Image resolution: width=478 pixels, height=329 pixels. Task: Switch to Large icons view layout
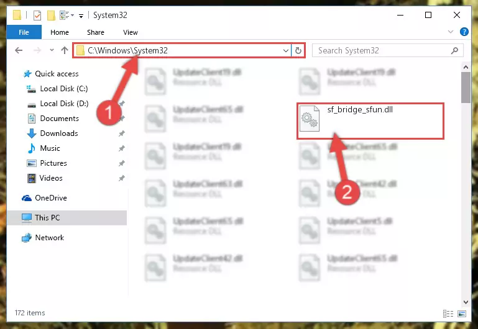(x=462, y=313)
